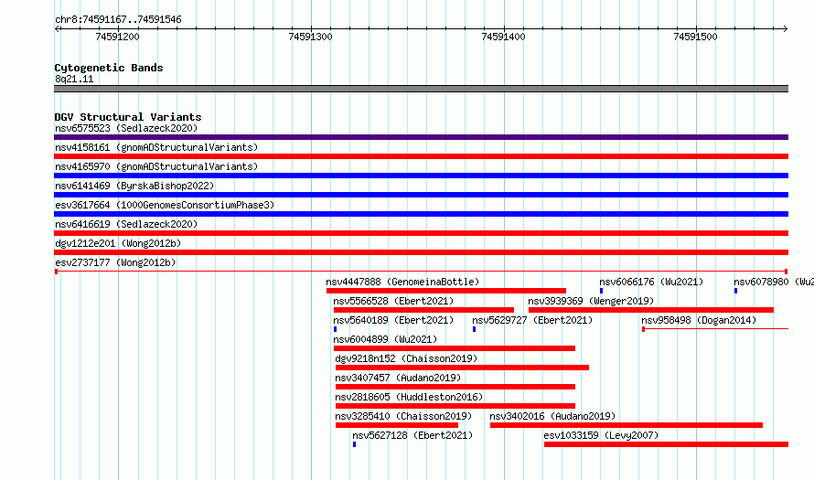
Task: Select the dgv9218n152 (Chaisson2019) label
Action: click(x=406, y=358)
